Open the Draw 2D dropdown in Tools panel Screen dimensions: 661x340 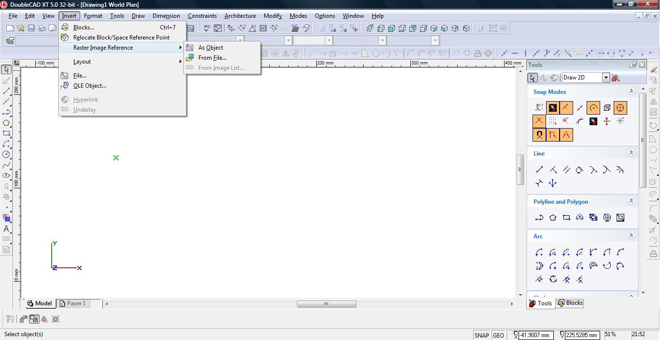[605, 78]
